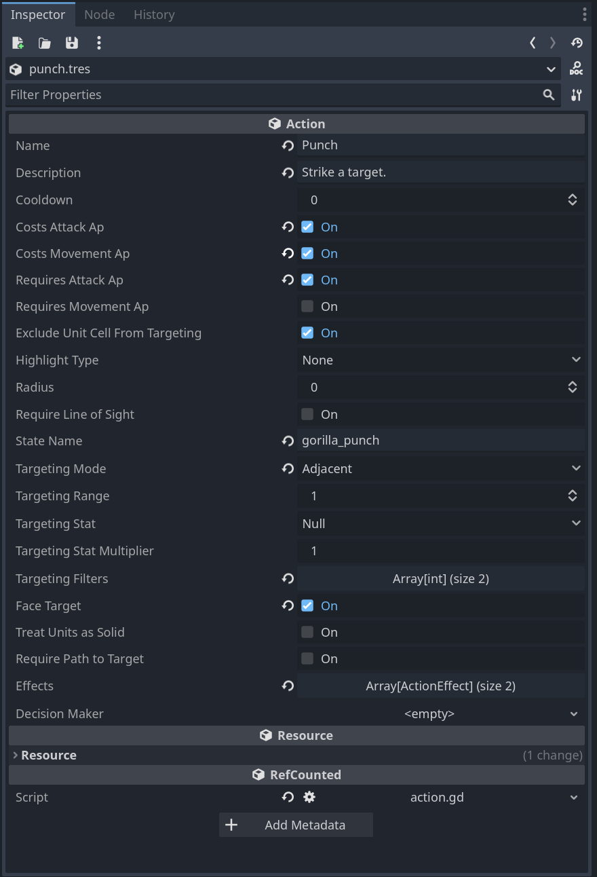This screenshot has width=597, height=877.
Task: Click the load resource folder icon
Action: tap(45, 43)
